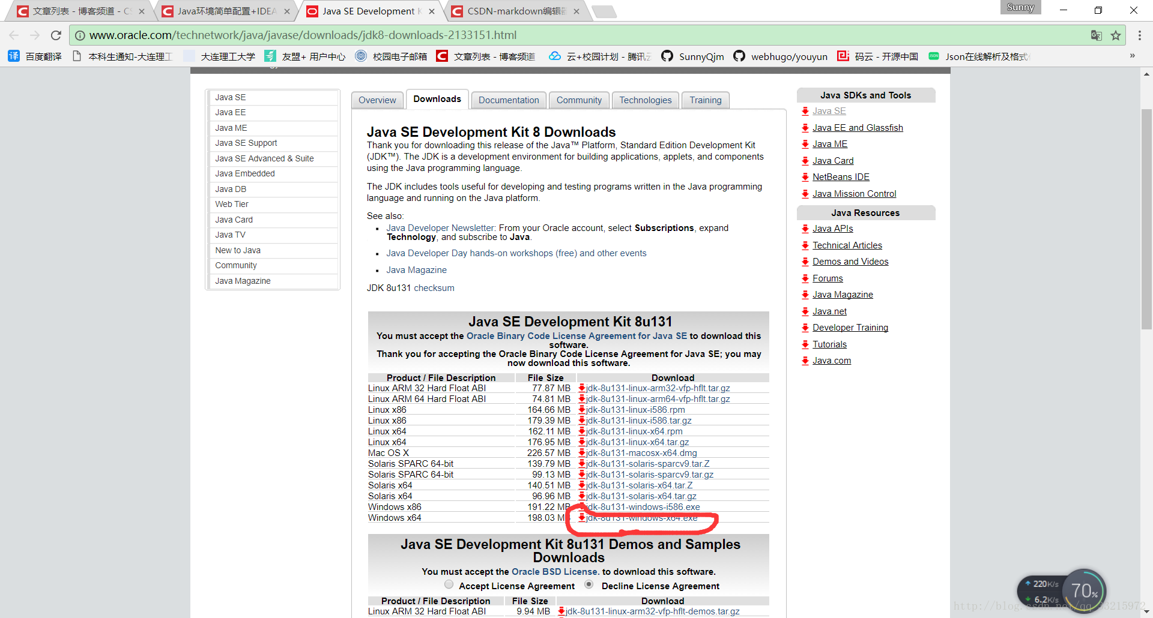
Task: Open the Community tab
Action: point(579,100)
